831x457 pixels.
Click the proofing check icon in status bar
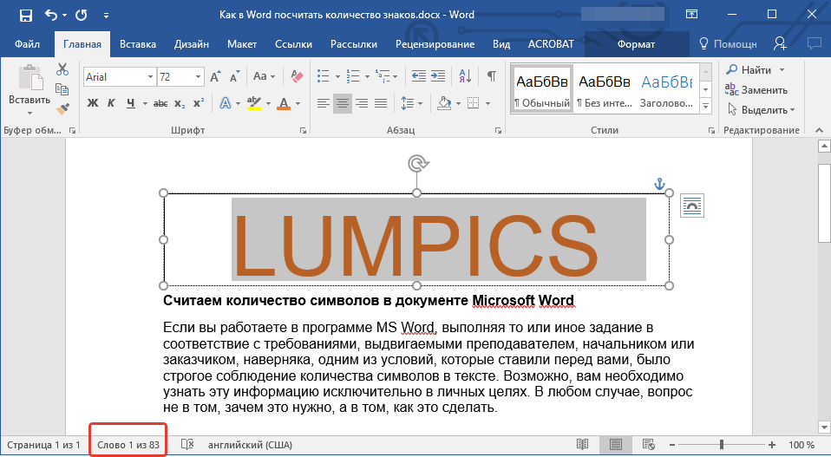tap(186, 445)
